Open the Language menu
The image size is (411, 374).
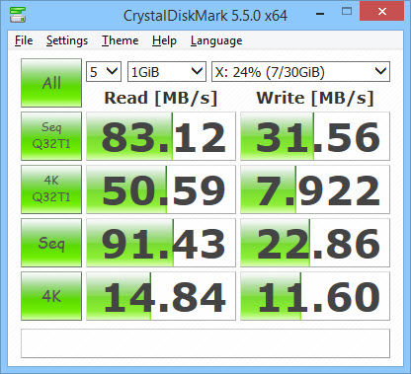(x=216, y=40)
